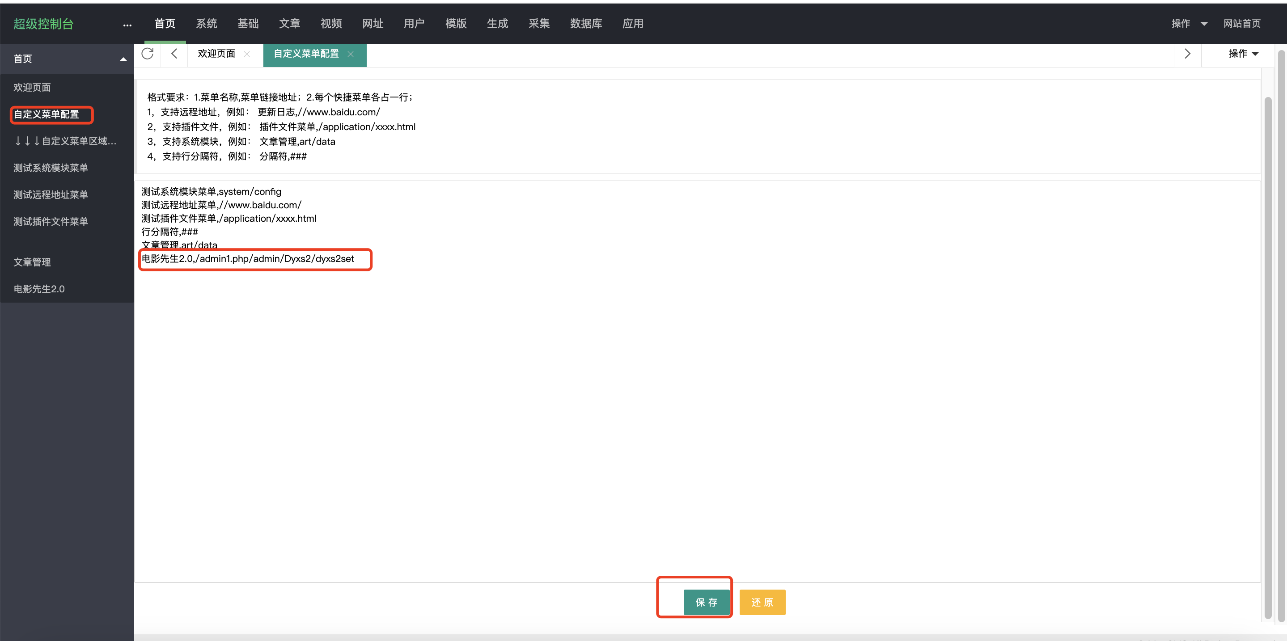Click the 保存 button
Viewport: 1287px width, 641px height.
pos(707,603)
